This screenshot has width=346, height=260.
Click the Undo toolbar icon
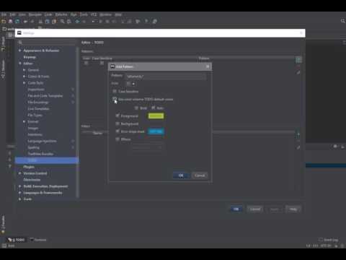click(25, 22)
